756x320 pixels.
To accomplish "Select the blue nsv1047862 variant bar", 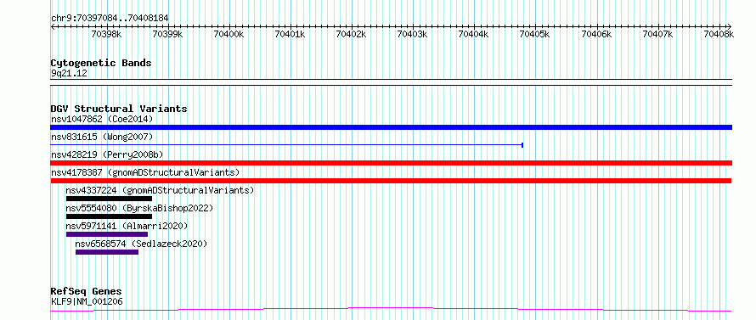I will tap(391, 127).
